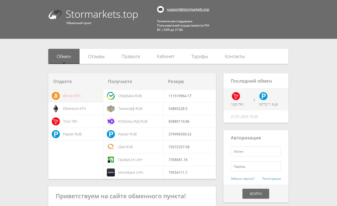Choose Payeer RUB in Получаете column

point(133,134)
